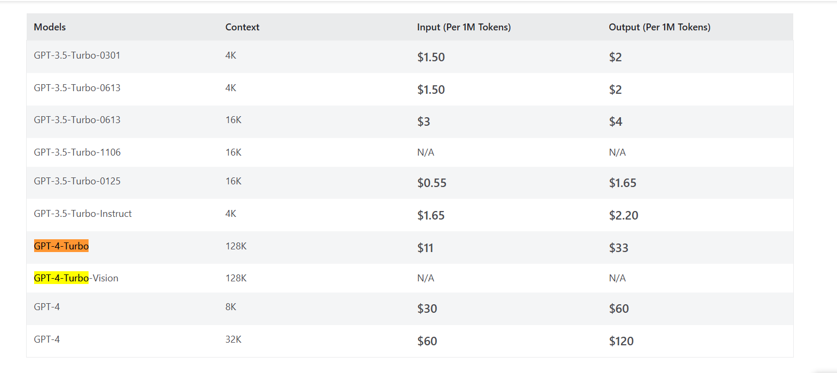Click the $33 output price value
Screen dimensions: 837x373
coord(619,248)
